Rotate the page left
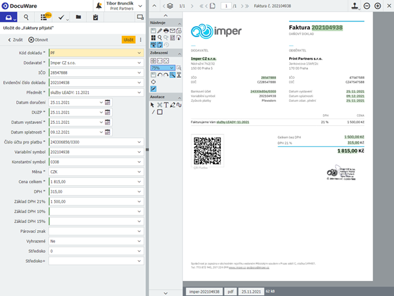 [160, 75]
